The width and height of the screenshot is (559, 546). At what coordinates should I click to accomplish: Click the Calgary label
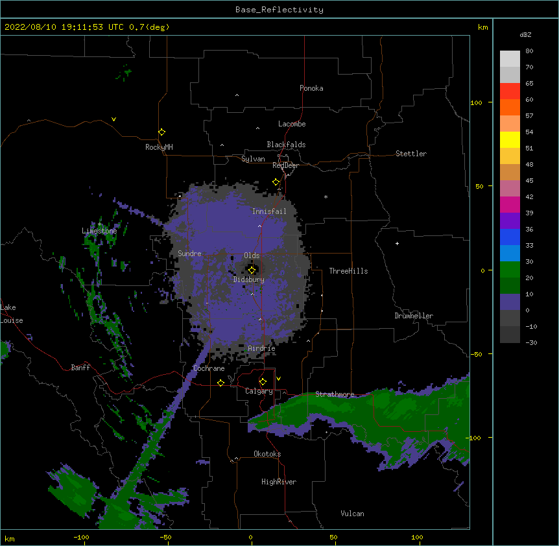coord(259,391)
